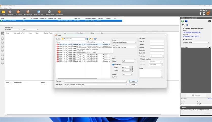Click the top square job queue side icon
The image size is (212, 122).
[3, 33]
